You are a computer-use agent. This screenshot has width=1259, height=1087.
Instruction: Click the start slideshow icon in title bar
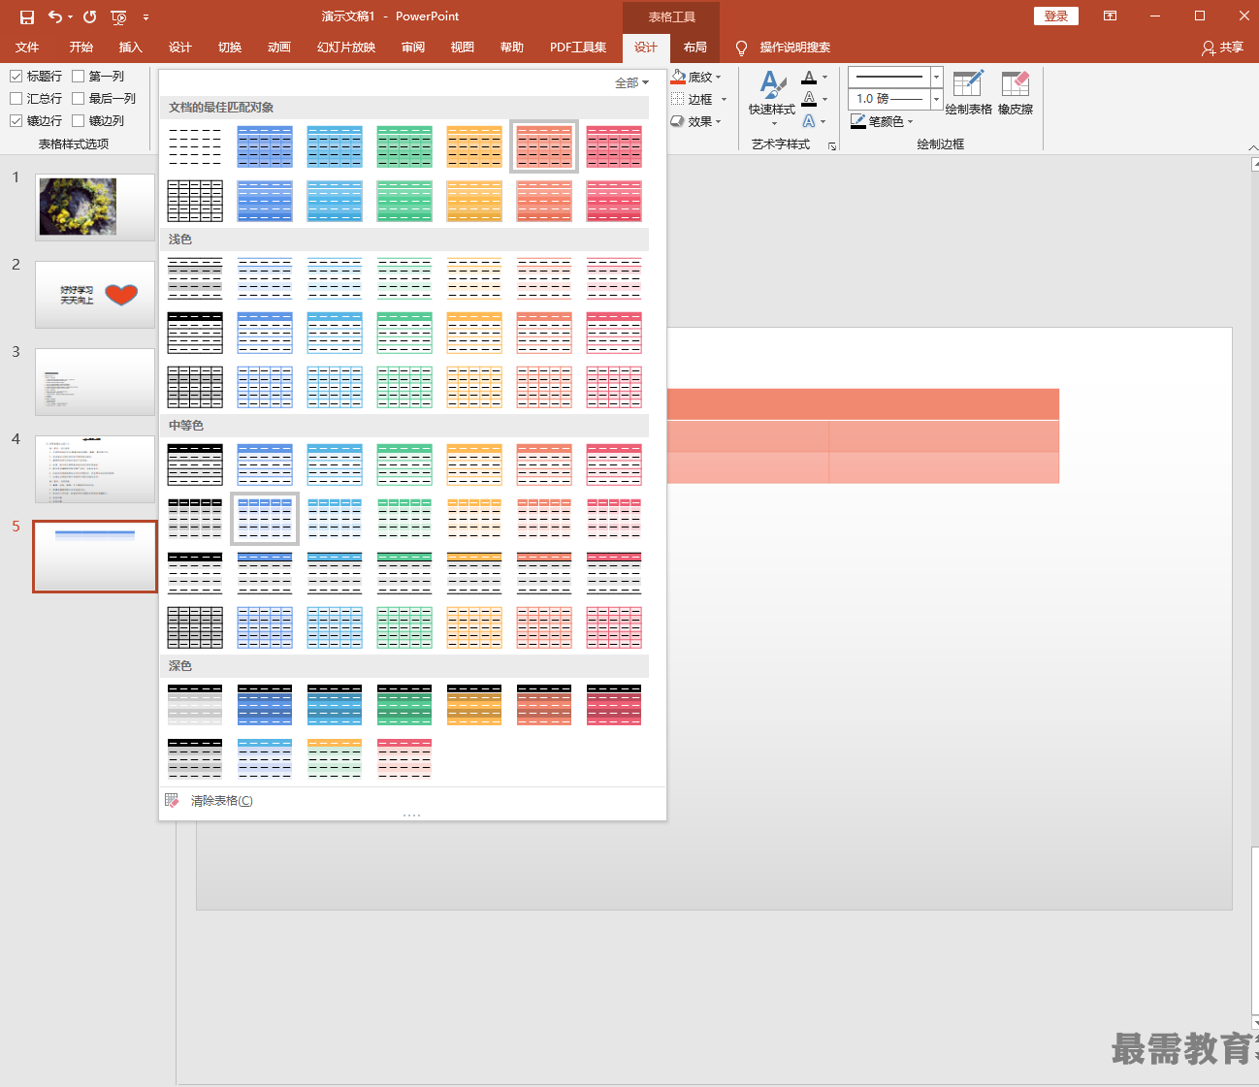(118, 16)
